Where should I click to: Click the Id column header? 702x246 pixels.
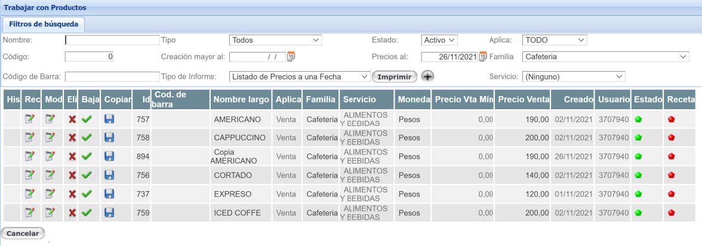142,100
